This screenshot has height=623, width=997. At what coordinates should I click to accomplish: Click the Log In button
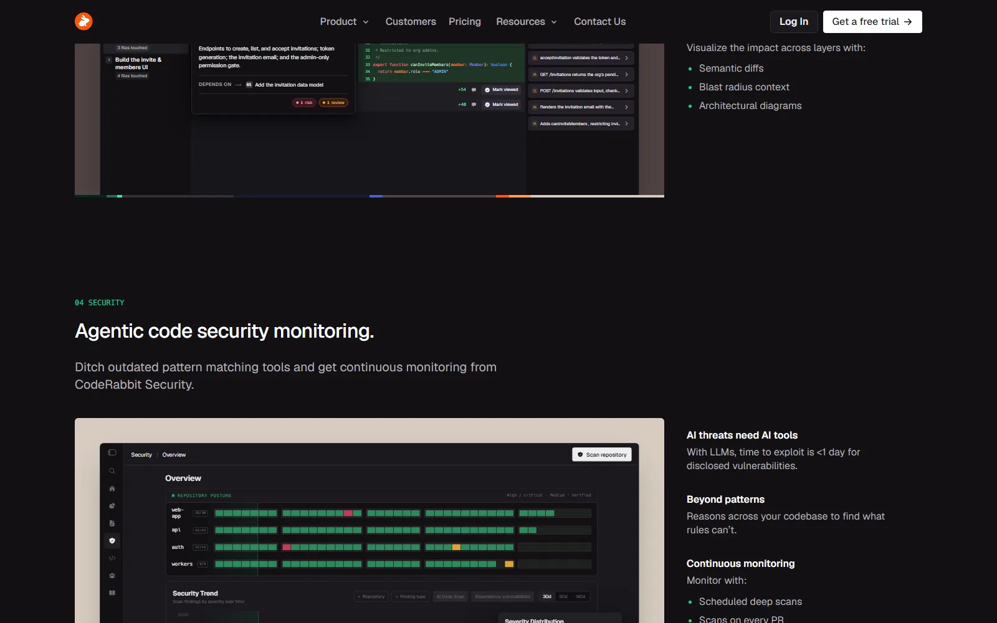[794, 22]
